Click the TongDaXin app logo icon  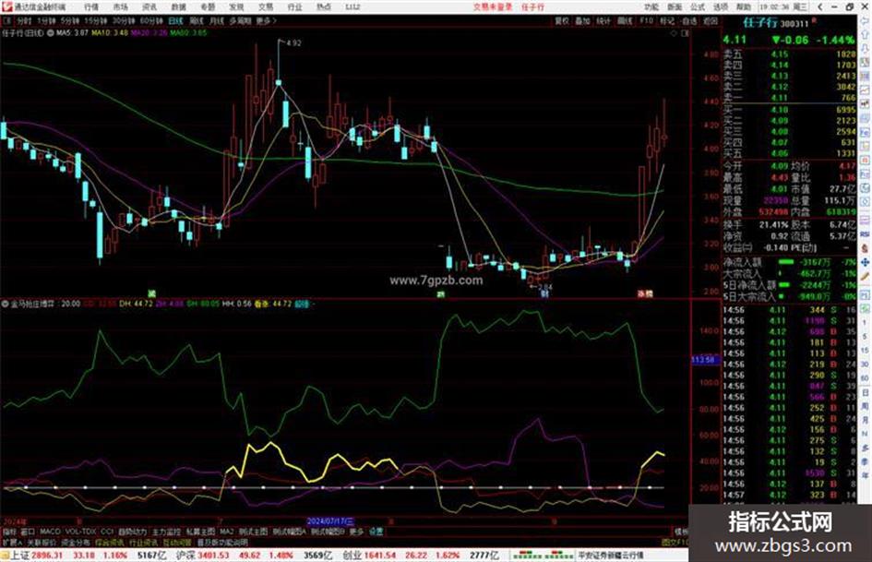(x=6, y=6)
